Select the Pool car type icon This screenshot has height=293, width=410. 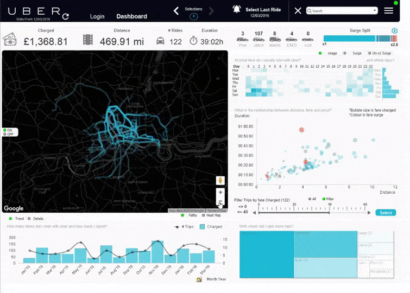coord(242,40)
